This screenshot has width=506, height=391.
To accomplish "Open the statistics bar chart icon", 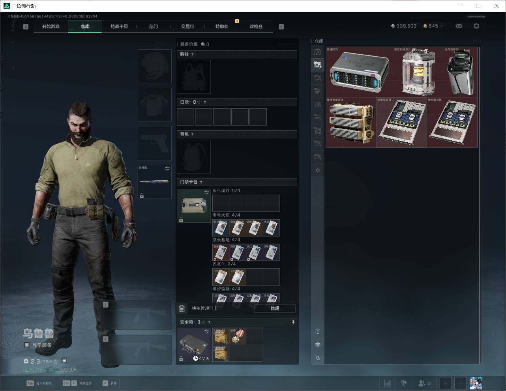I will coord(388,383).
